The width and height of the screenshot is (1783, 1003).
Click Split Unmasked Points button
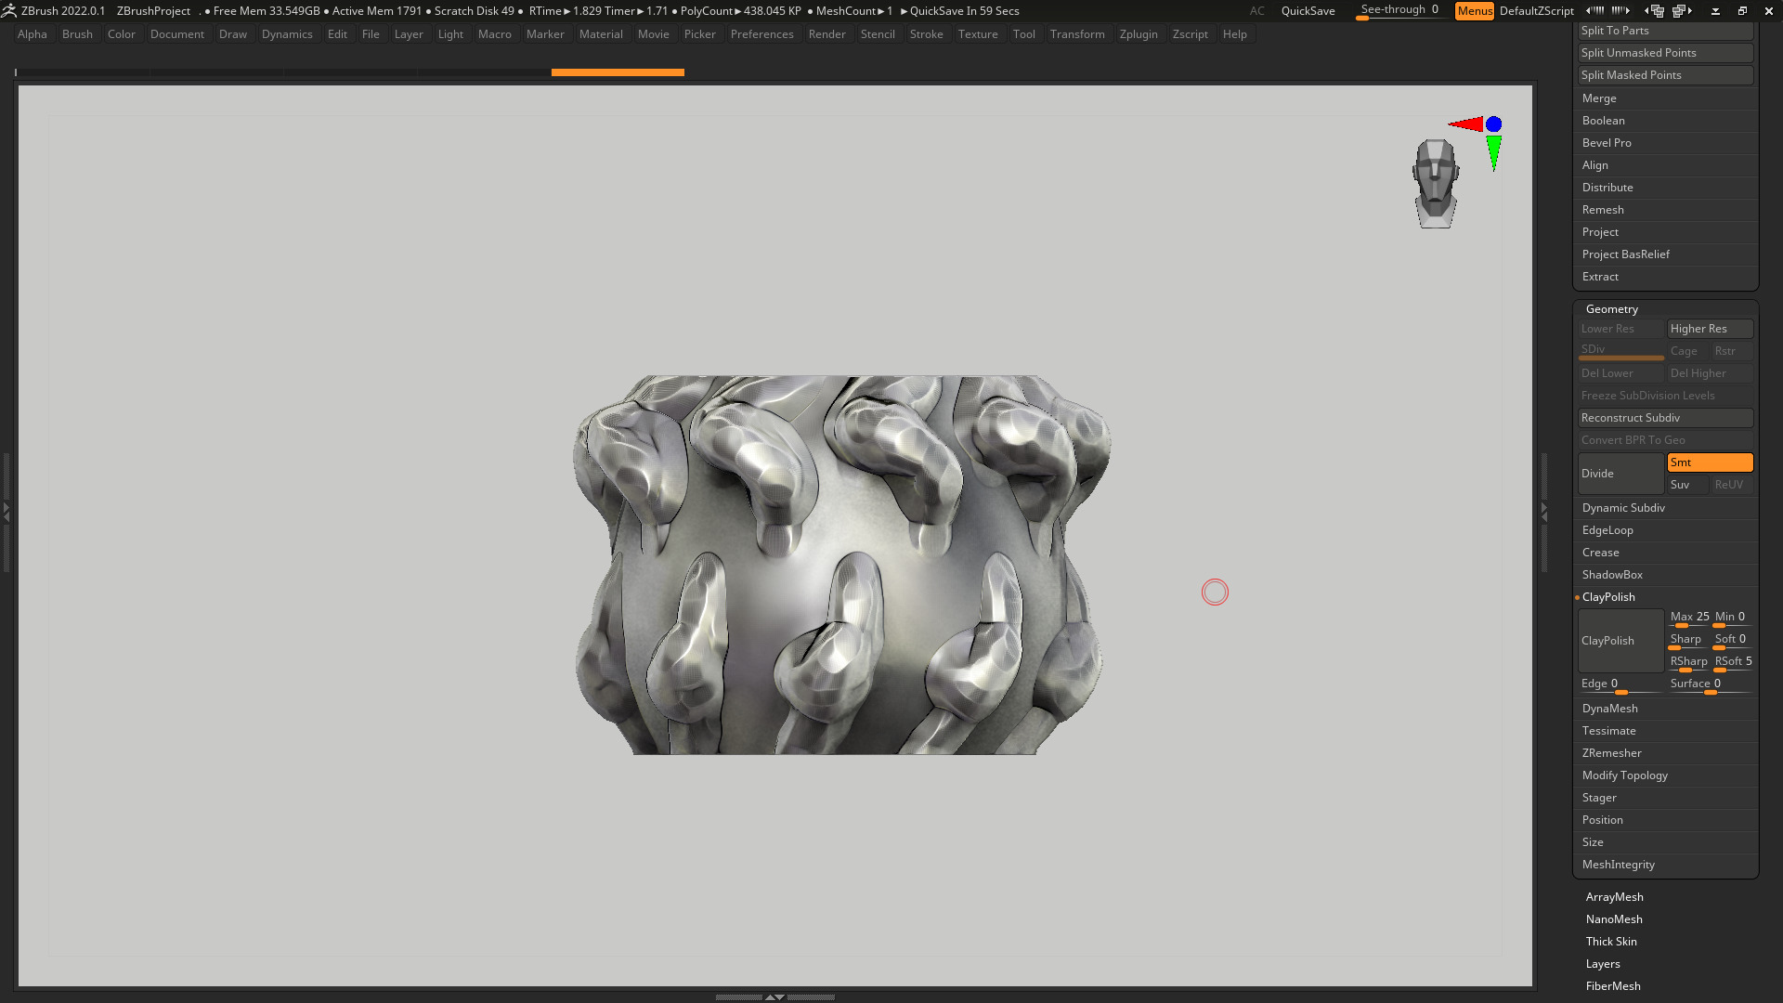(x=1665, y=53)
